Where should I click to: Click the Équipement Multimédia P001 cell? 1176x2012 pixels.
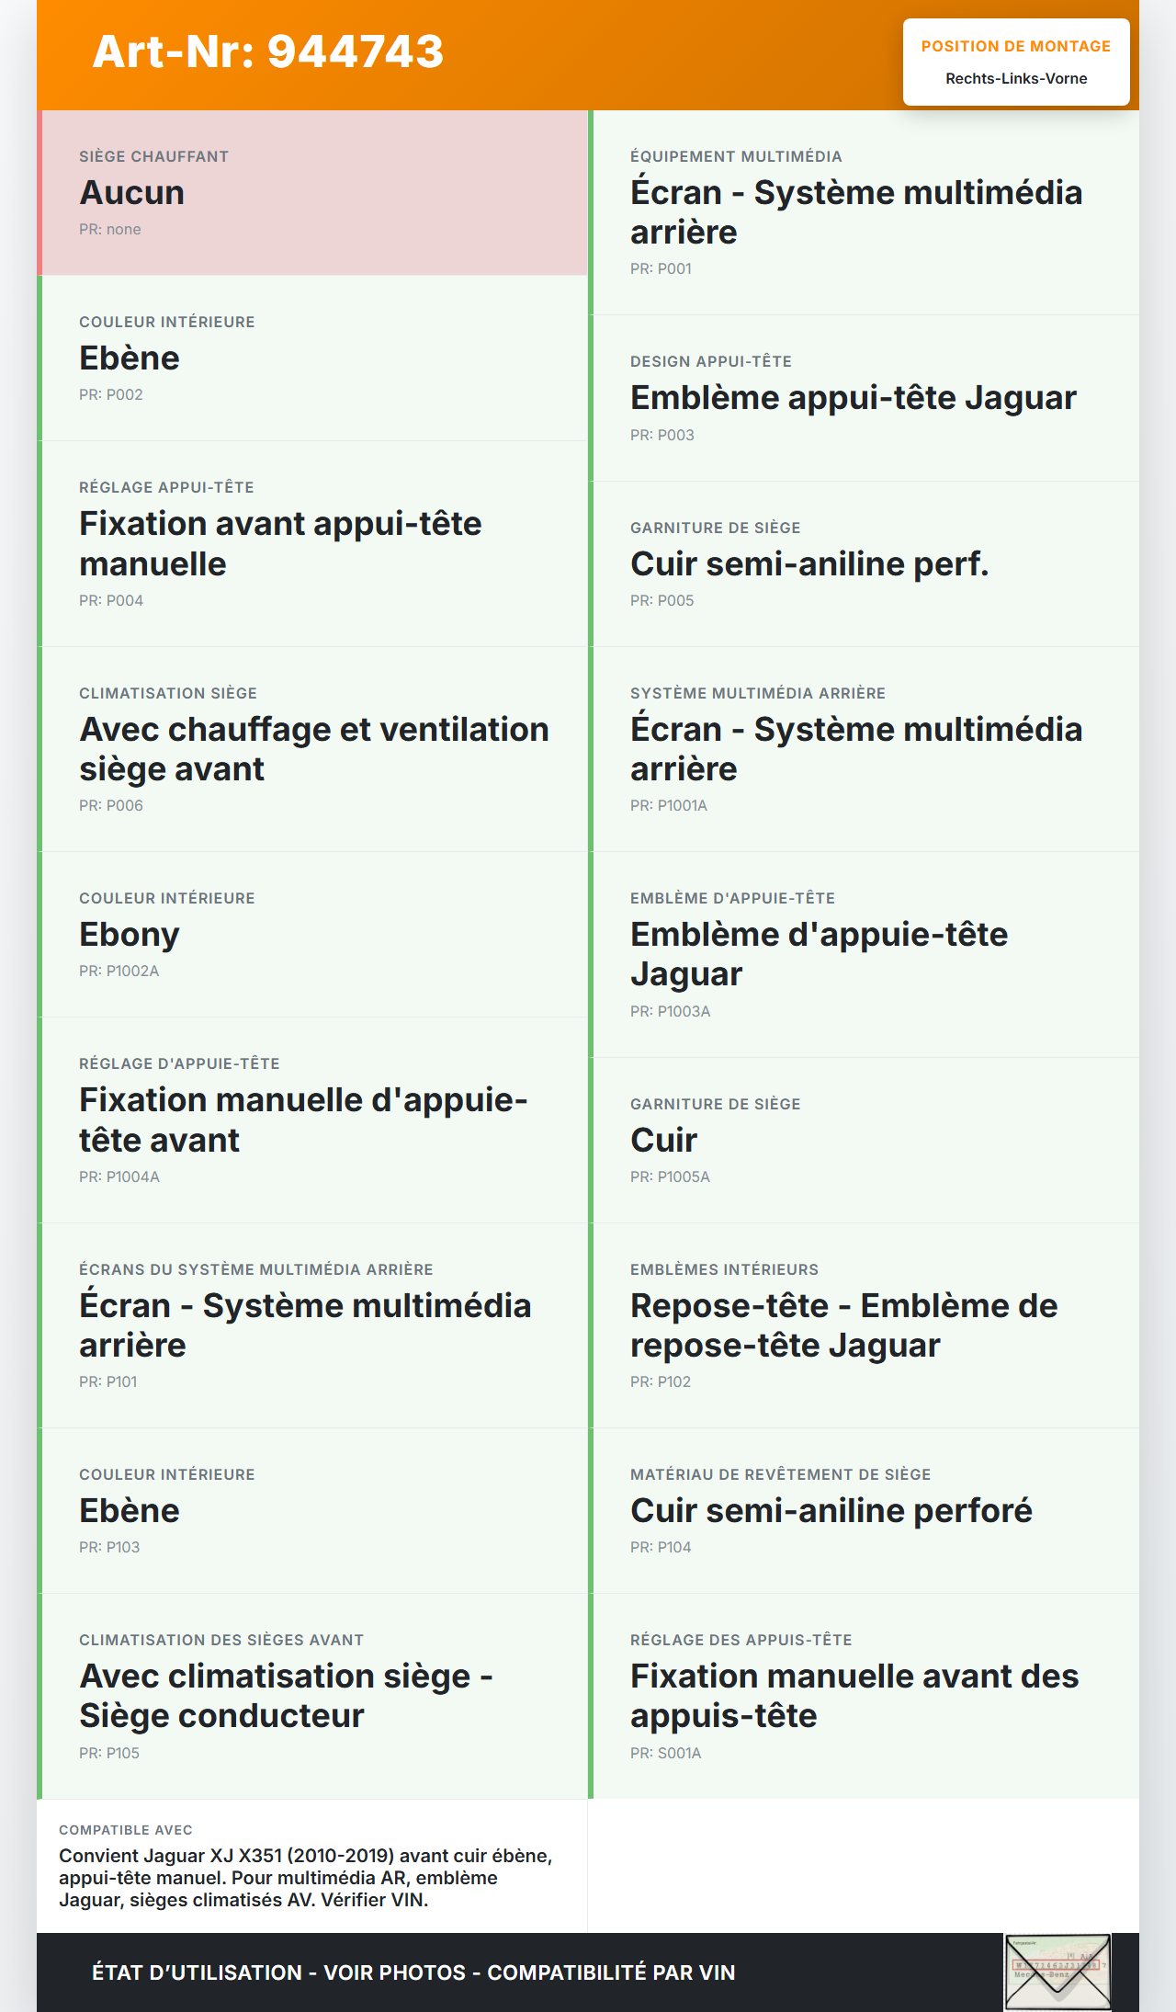865,212
